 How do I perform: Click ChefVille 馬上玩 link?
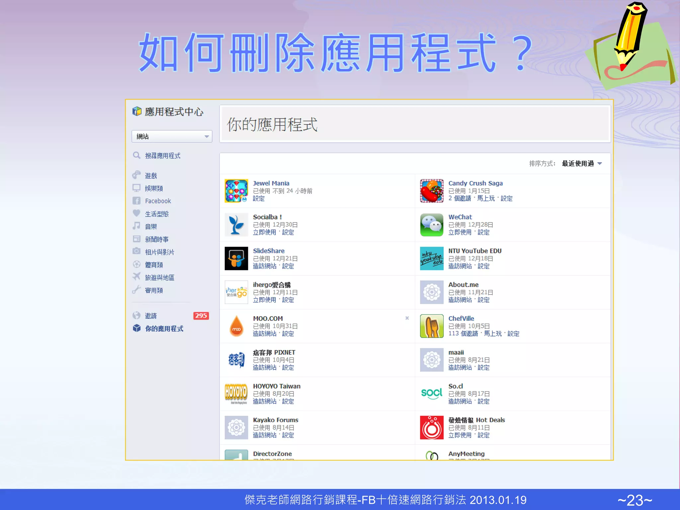(x=493, y=334)
